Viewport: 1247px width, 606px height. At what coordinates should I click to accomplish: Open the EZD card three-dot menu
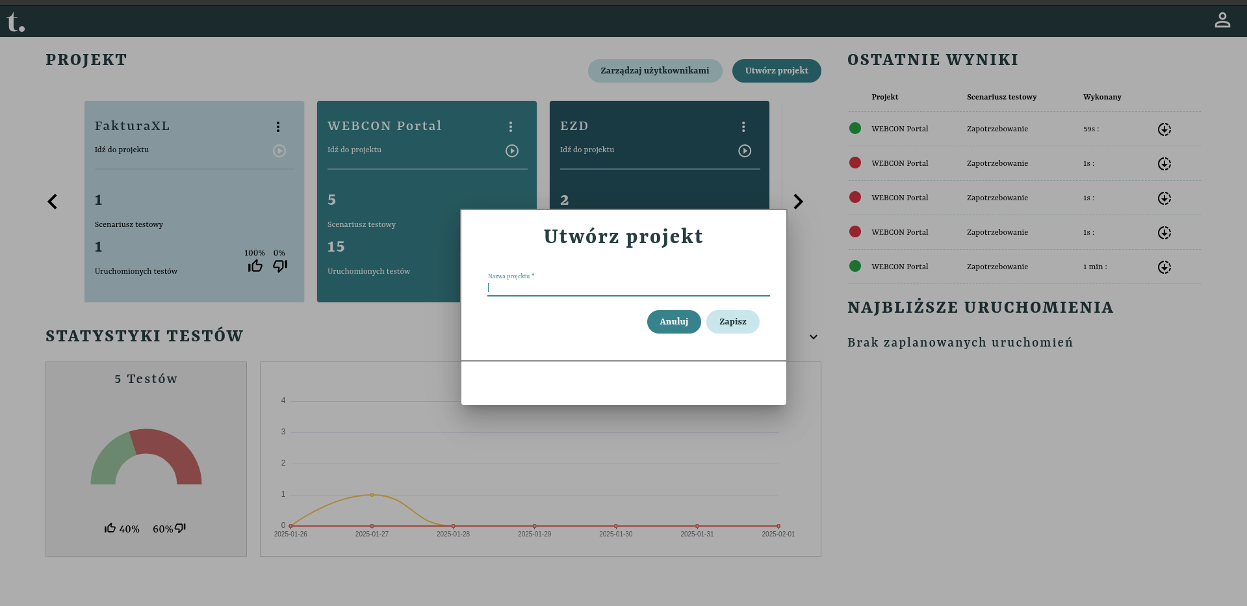(743, 127)
